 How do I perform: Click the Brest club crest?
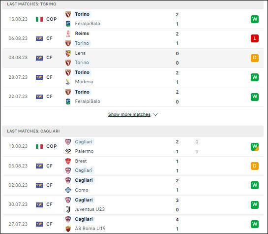pyautogui.click(x=68, y=161)
